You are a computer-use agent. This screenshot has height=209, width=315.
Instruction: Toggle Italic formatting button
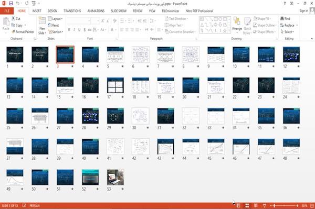pos(74,30)
